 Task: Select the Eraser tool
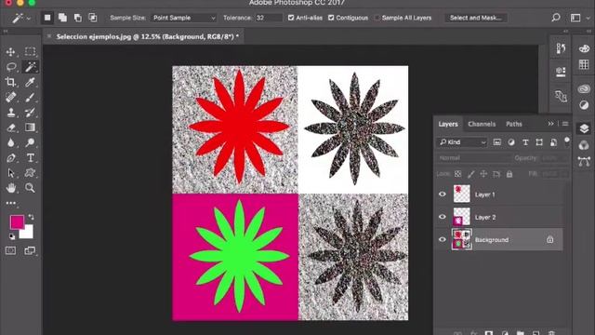coord(10,127)
